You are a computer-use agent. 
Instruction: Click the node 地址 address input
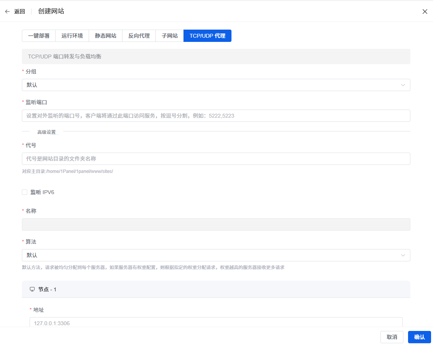[216, 322]
